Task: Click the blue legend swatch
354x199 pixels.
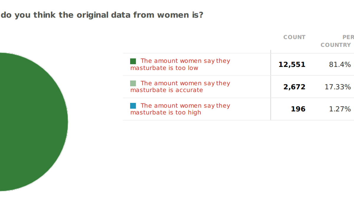Action: click(133, 106)
